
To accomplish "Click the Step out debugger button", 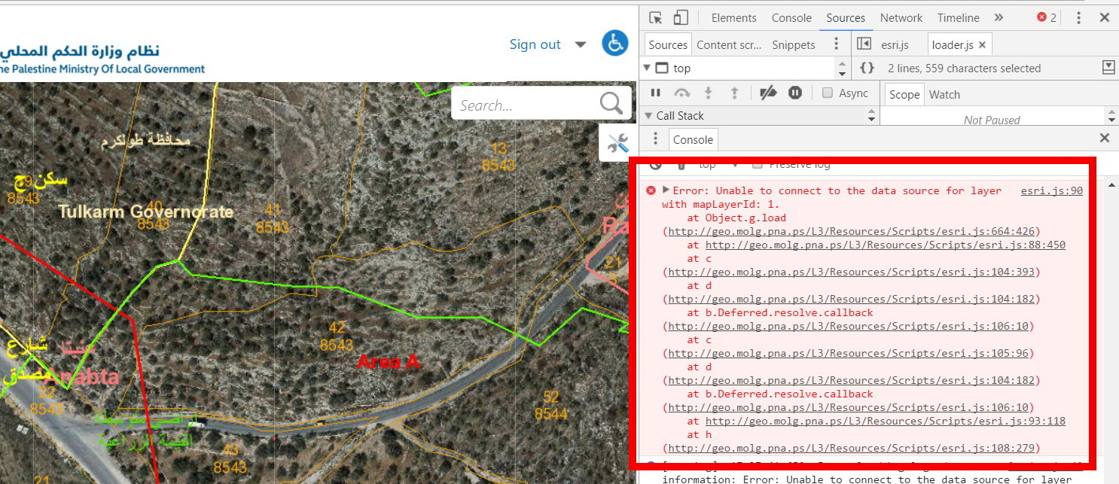I will pyautogui.click(x=735, y=93).
